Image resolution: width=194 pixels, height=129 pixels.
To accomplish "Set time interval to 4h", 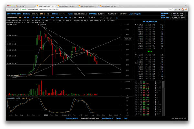I will tap(40, 18).
